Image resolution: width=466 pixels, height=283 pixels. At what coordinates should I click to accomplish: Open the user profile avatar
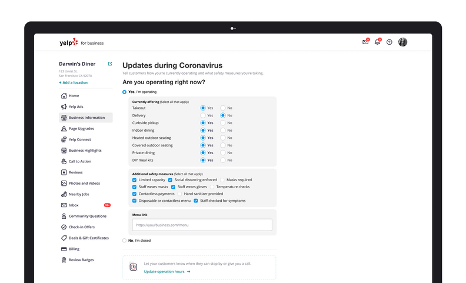point(402,42)
